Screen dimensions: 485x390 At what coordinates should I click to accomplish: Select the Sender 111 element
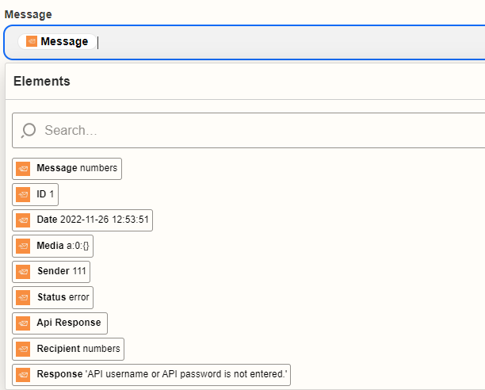point(62,272)
